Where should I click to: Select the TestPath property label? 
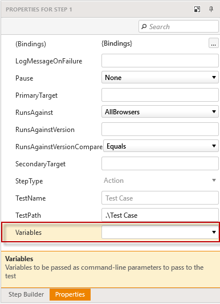tap(28, 215)
